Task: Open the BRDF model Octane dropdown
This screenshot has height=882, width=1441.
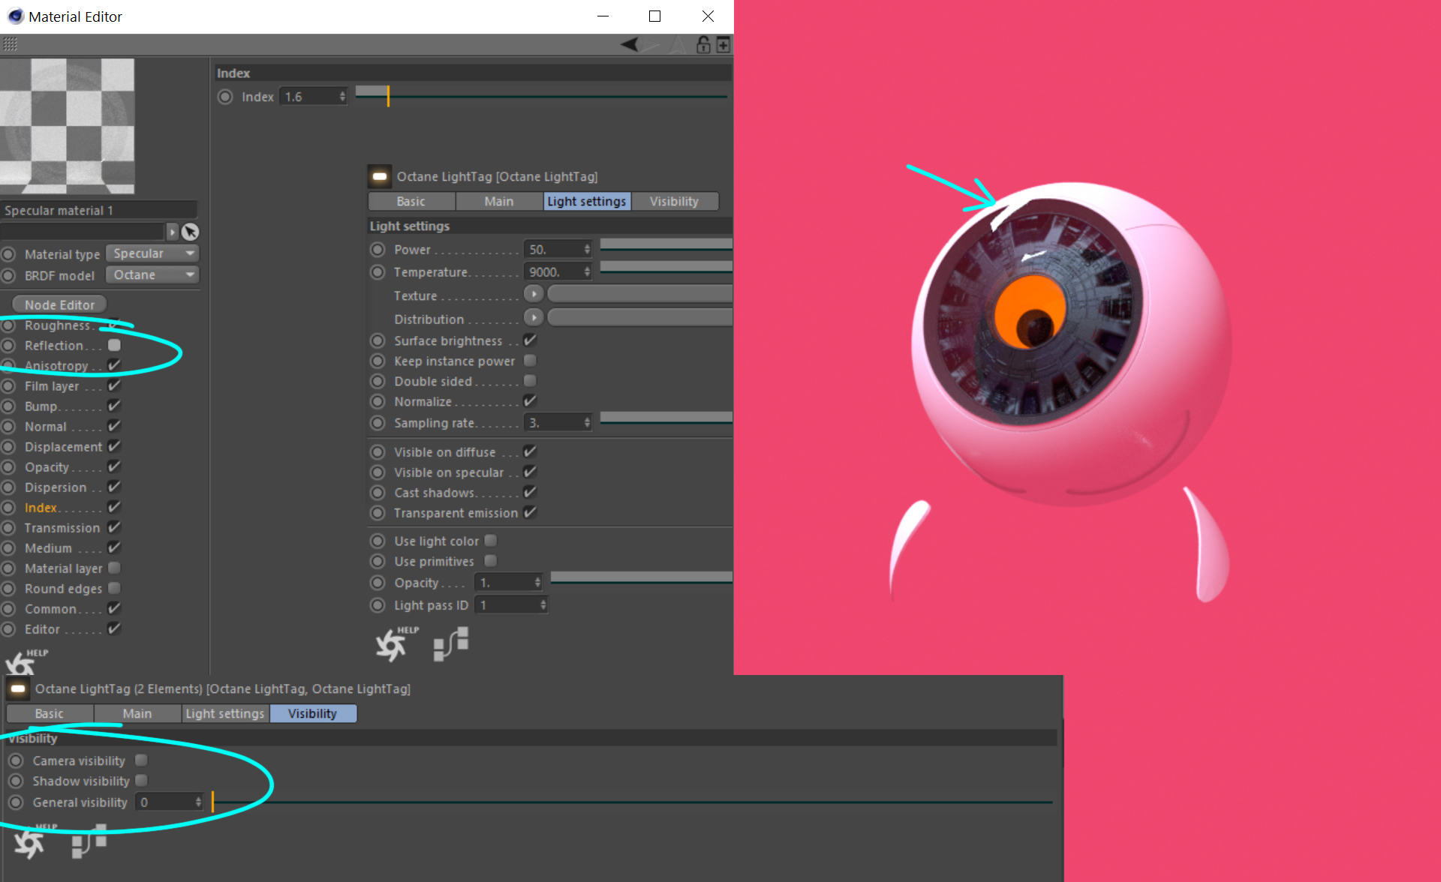Action: pos(152,275)
